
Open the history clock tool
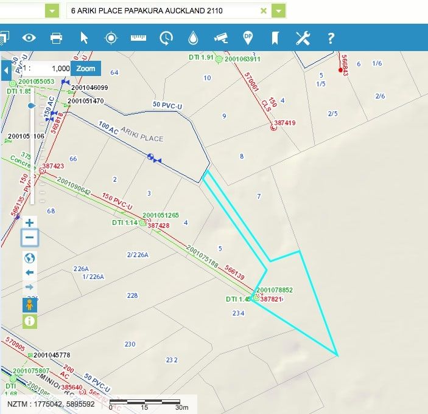tap(166, 38)
